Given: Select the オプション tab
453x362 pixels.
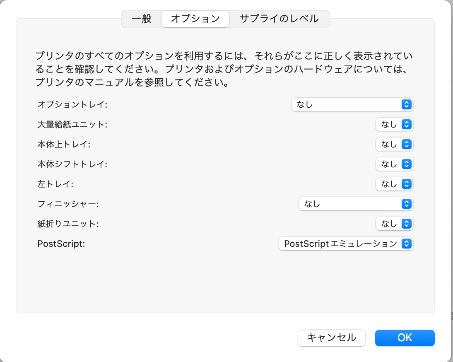Looking at the screenshot, I should pyautogui.click(x=195, y=19).
